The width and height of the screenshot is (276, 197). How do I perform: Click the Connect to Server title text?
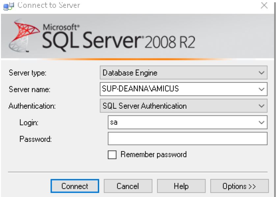coord(49,5)
